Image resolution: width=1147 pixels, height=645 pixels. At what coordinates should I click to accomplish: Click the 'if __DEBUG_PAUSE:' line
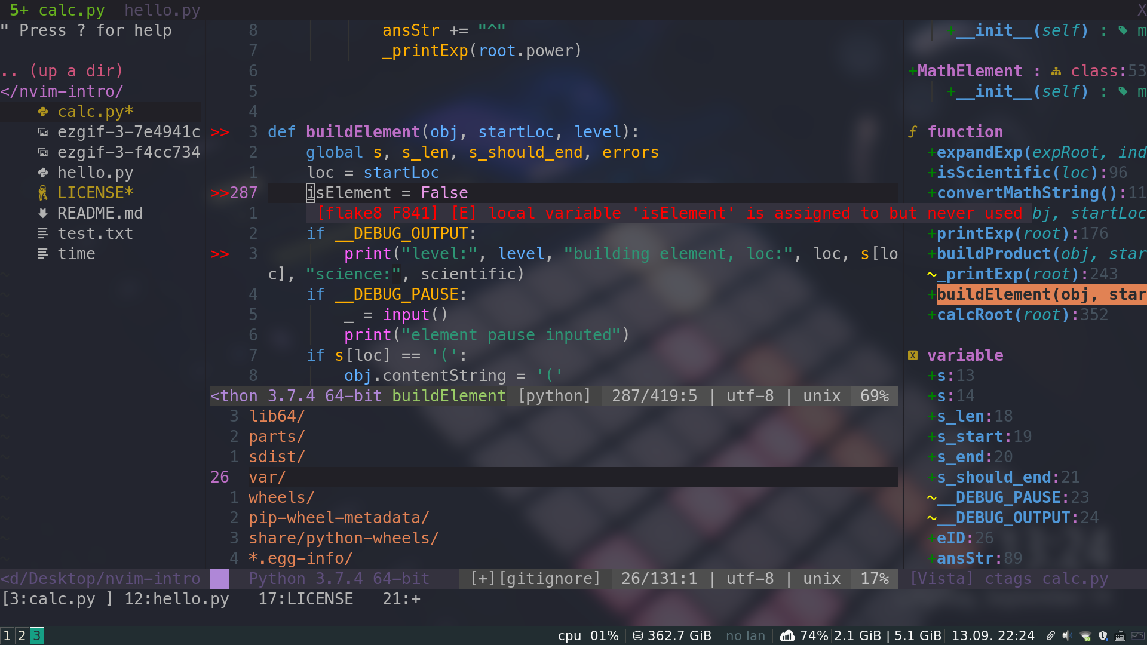point(387,294)
